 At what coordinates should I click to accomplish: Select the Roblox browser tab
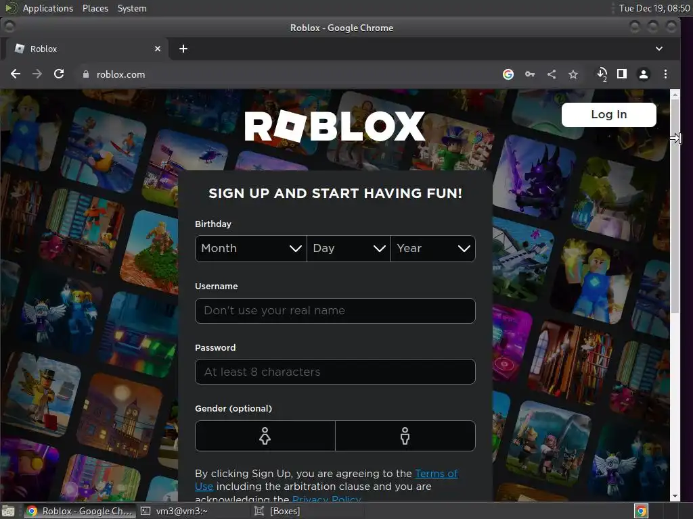pyautogui.click(x=87, y=49)
